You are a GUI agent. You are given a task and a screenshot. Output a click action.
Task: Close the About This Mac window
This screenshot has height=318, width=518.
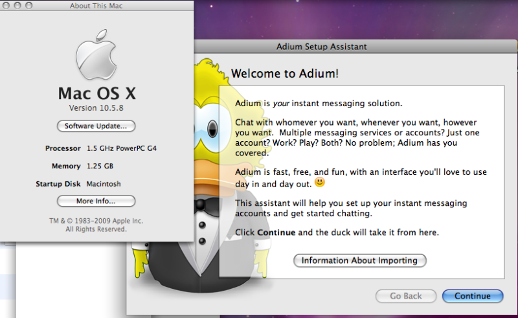point(6,6)
